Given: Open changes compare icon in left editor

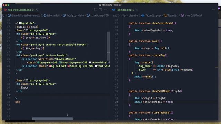Looking at the screenshot, I should 95,10.
